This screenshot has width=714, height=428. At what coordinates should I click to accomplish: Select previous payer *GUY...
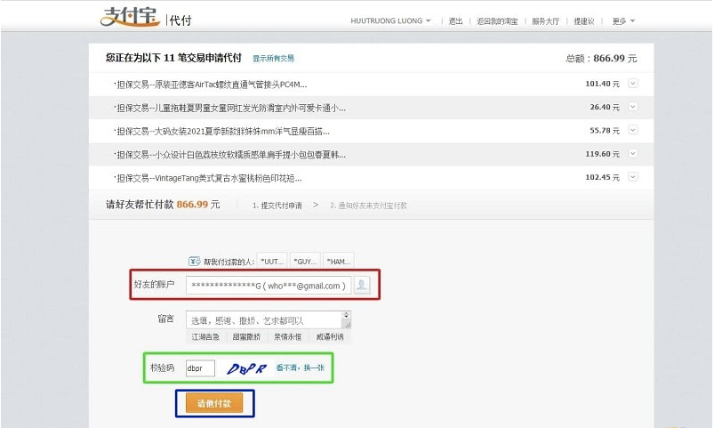point(305,262)
